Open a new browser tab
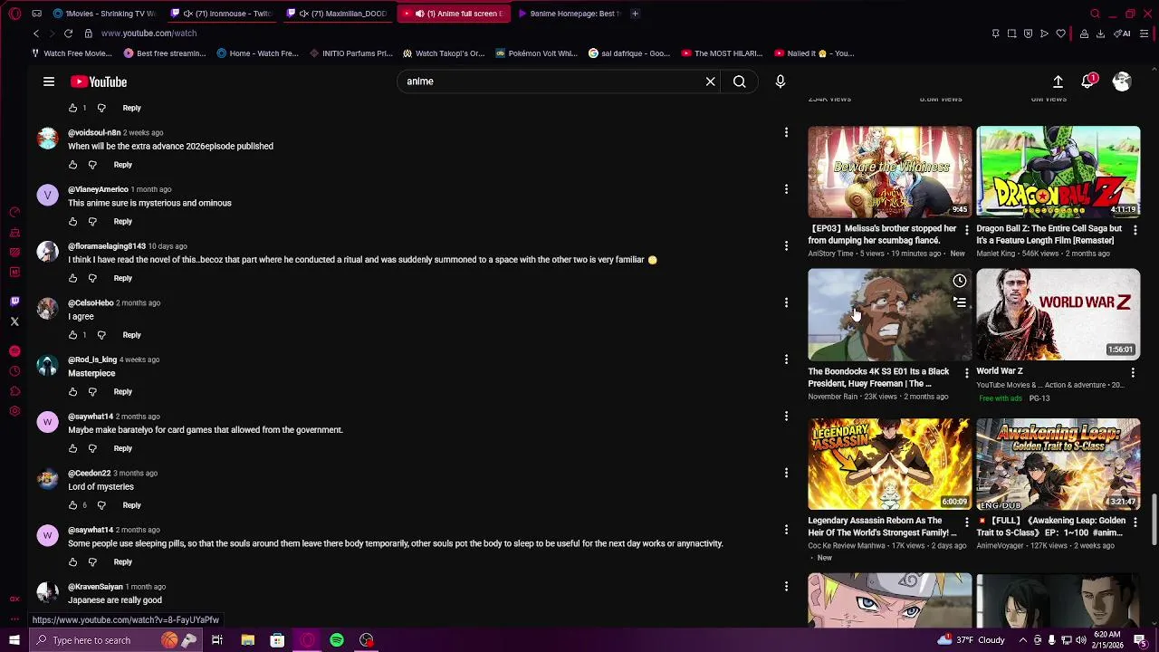Viewport: 1159px width, 652px height. point(635,14)
